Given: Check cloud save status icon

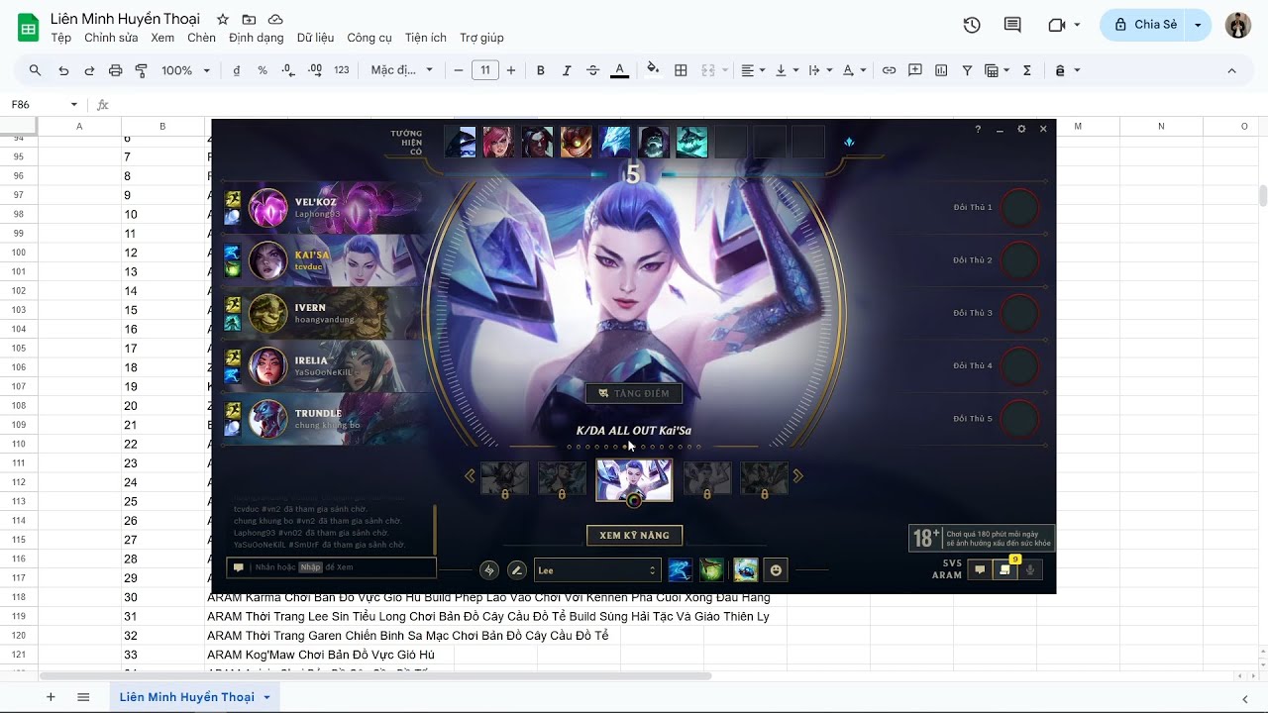Looking at the screenshot, I should tap(275, 20).
